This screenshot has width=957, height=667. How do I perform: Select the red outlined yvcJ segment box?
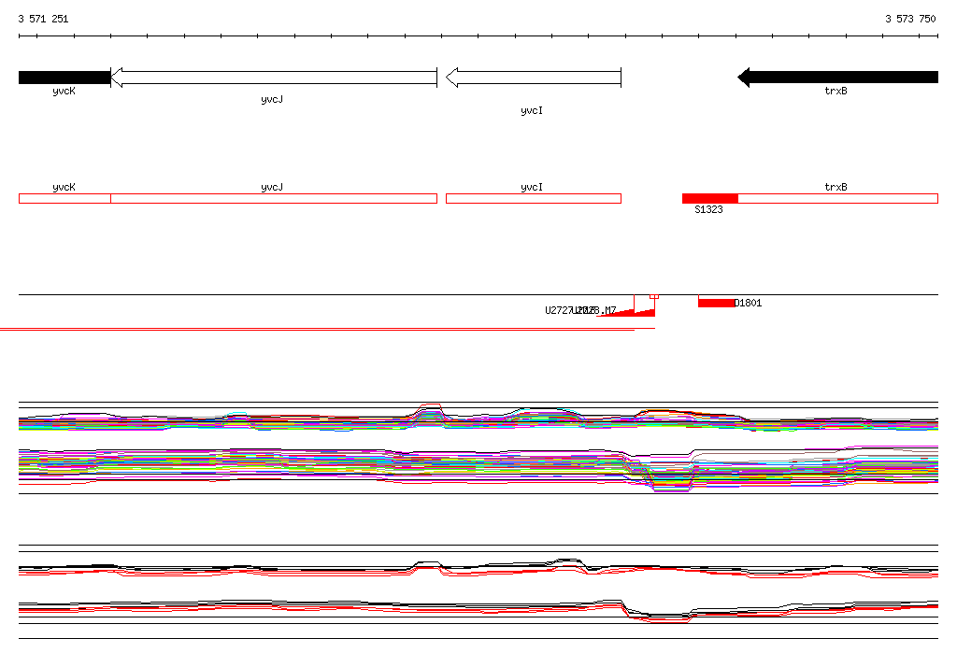(274, 198)
